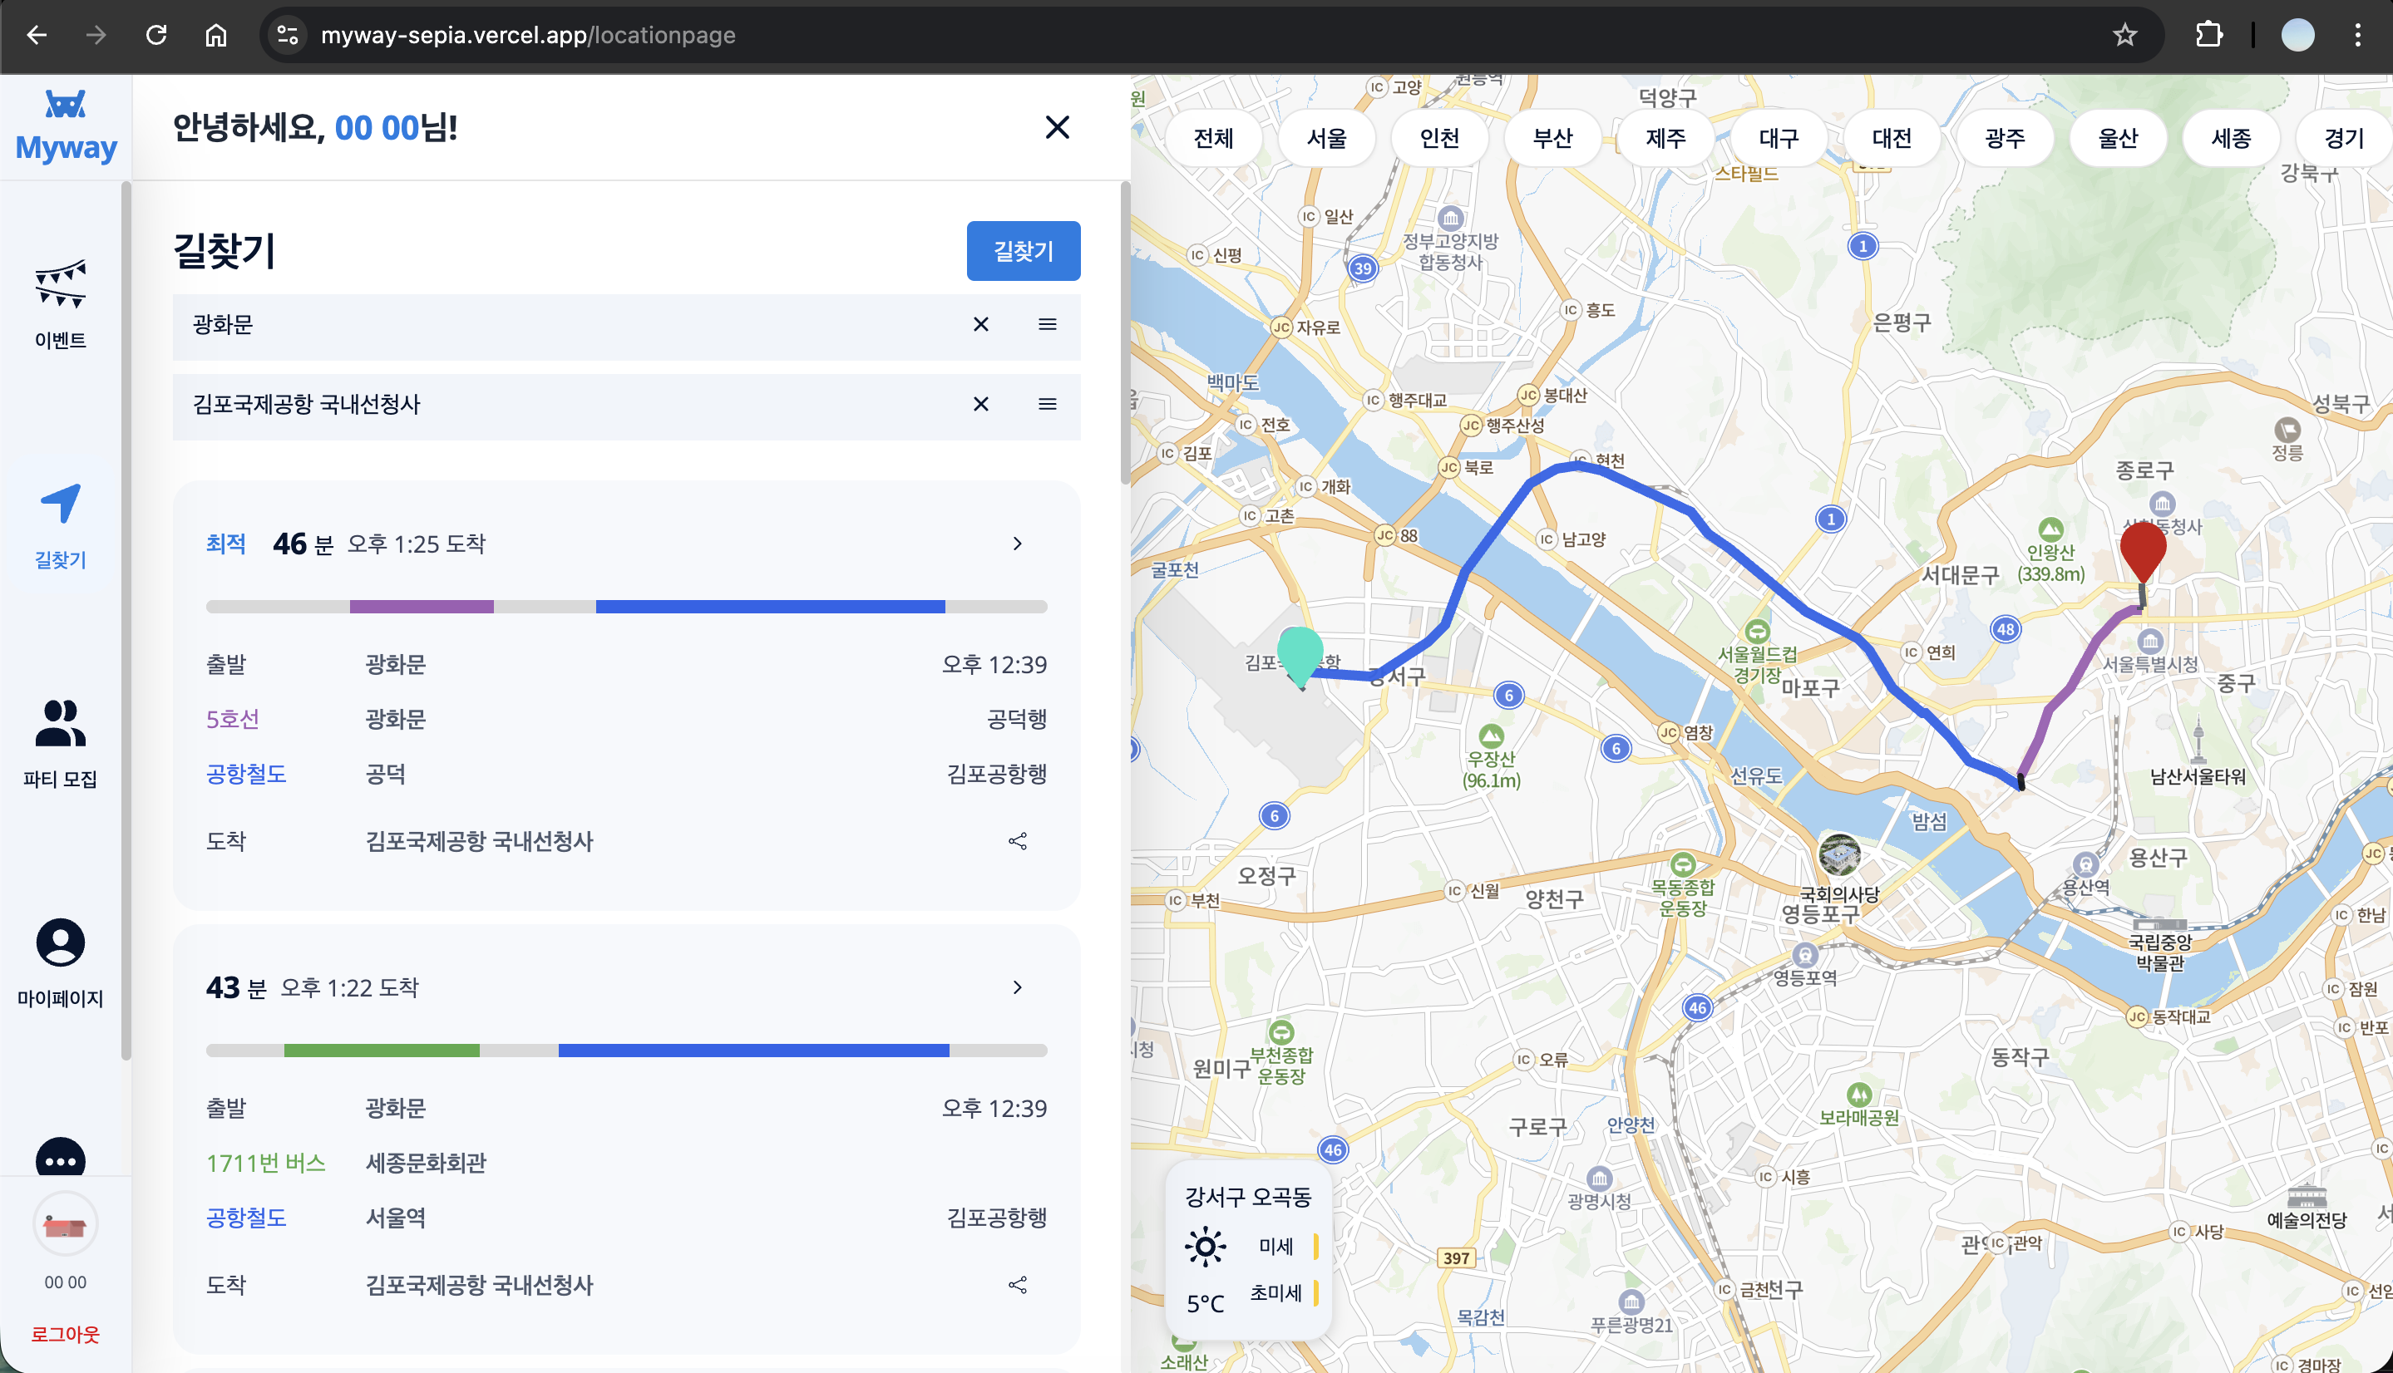Click the share icon on the 46분 route
Image resolution: width=2393 pixels, height=1373 pixels.
pyautogui.click(x=1017, y=841)
